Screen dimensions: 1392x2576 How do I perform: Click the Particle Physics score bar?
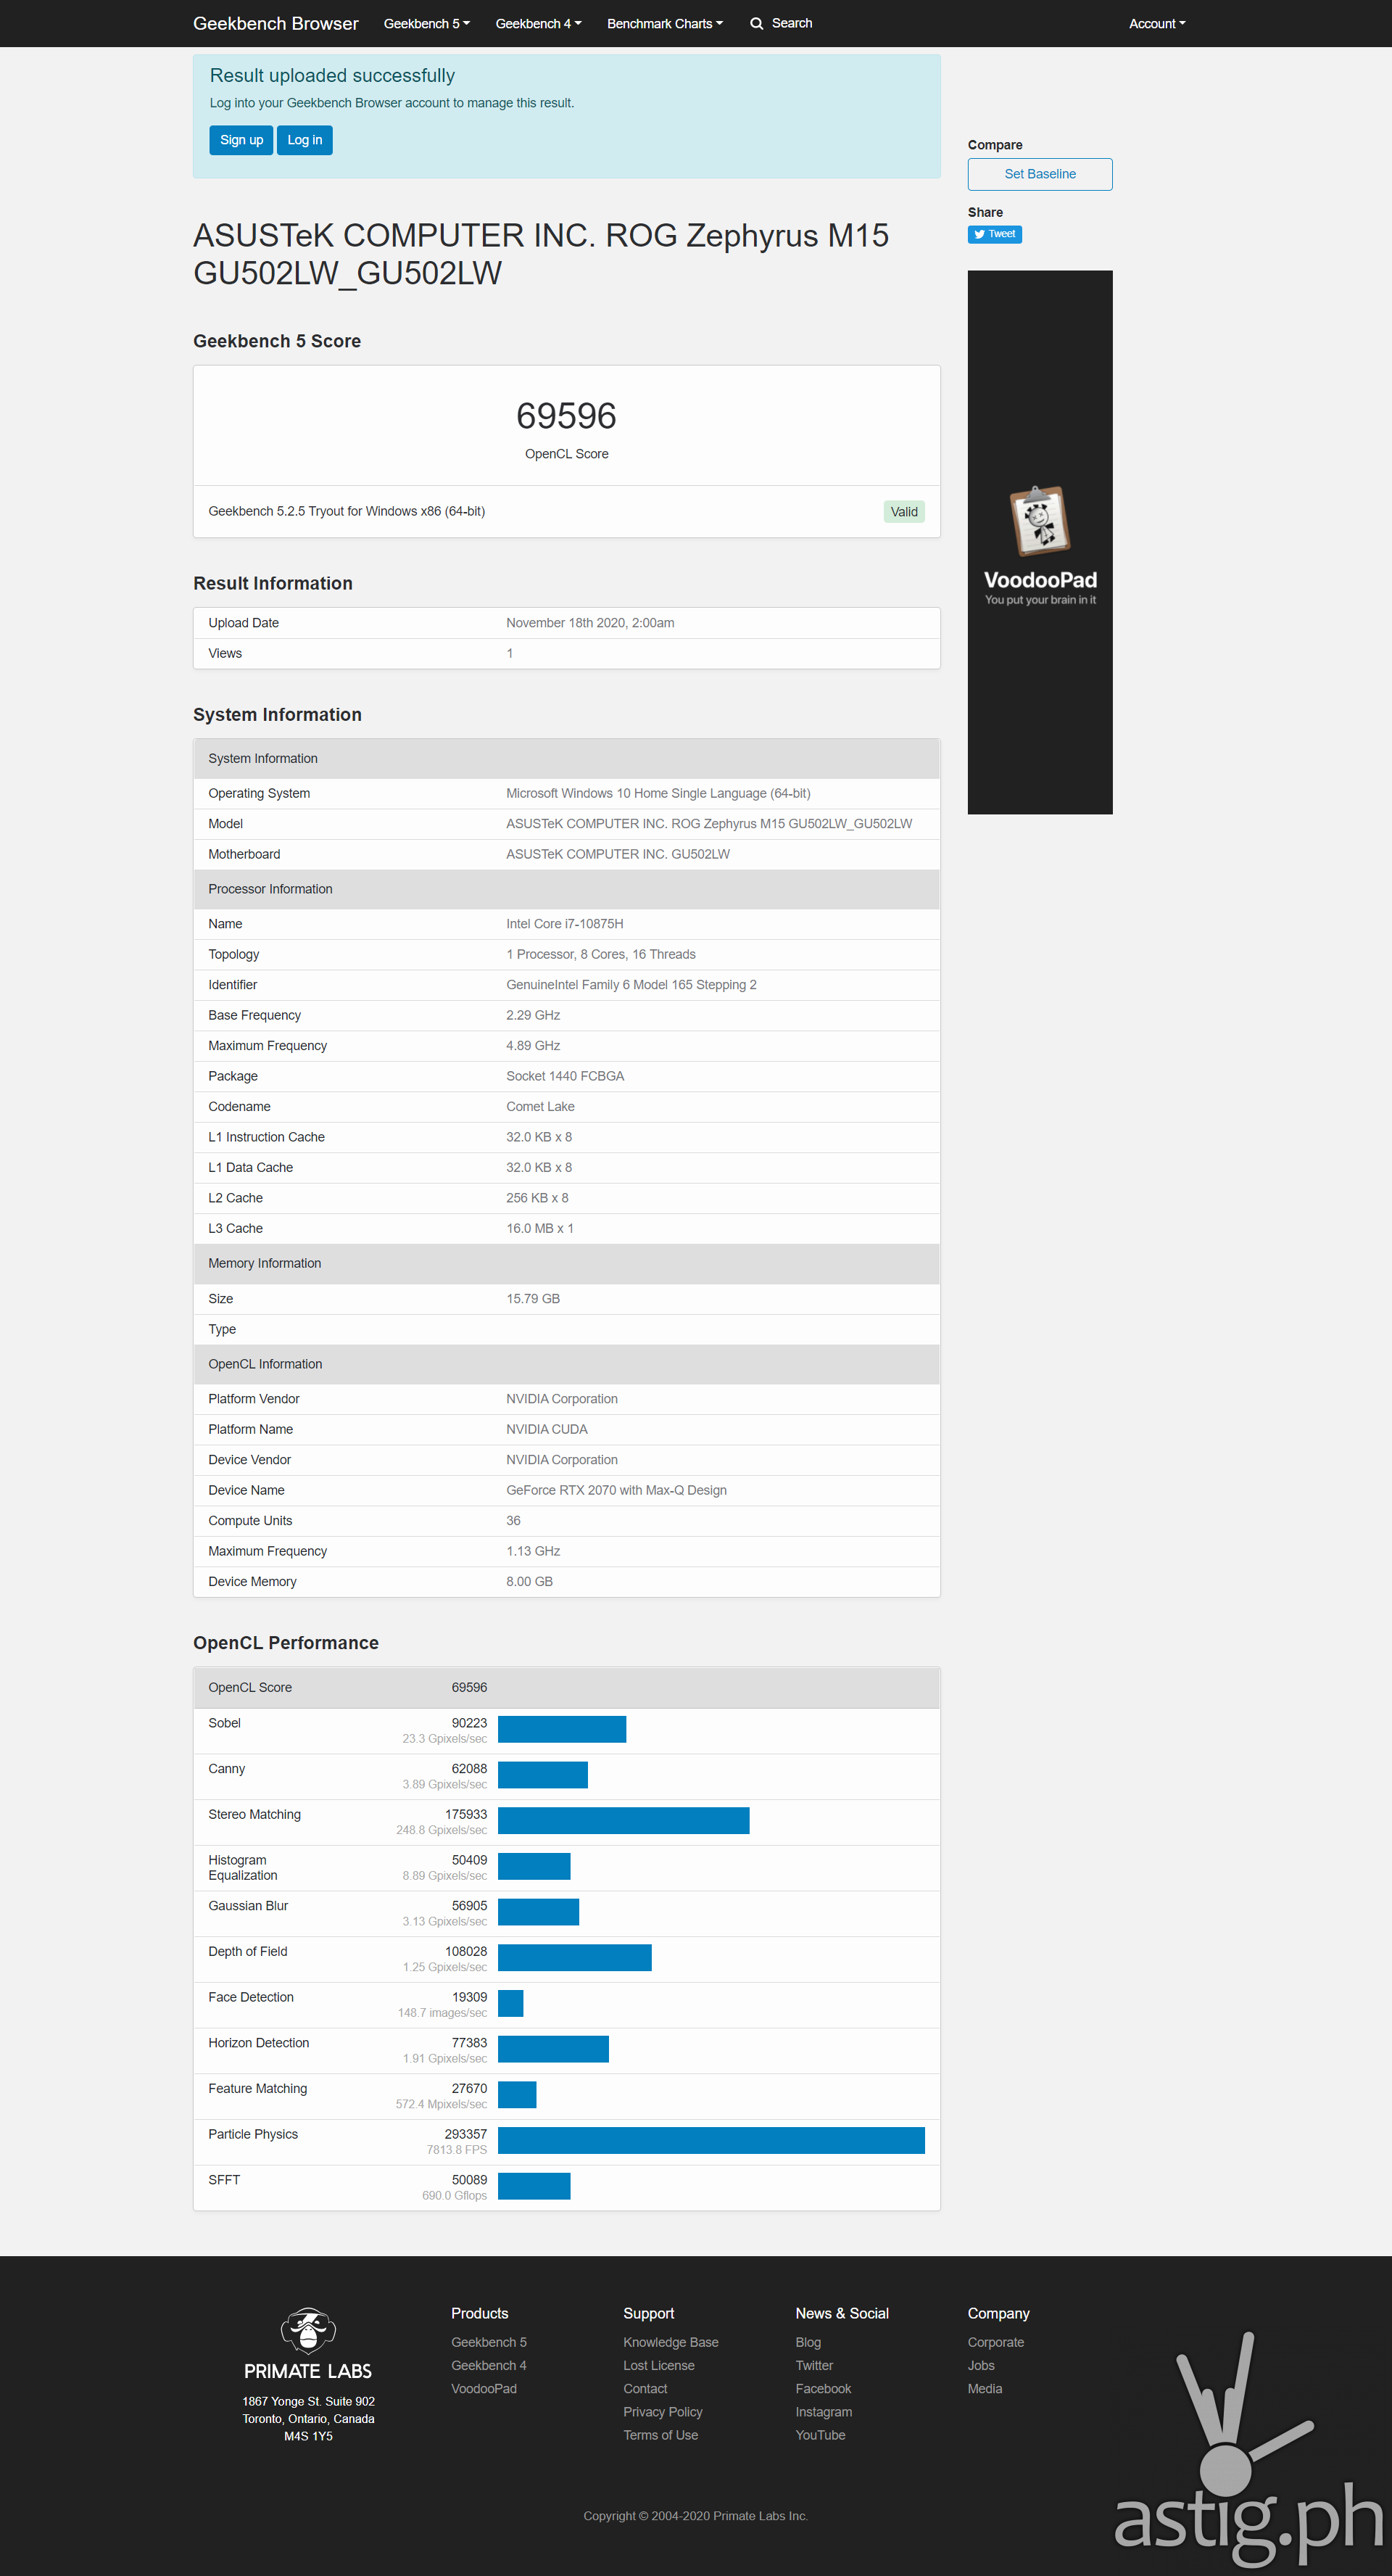710,2140
